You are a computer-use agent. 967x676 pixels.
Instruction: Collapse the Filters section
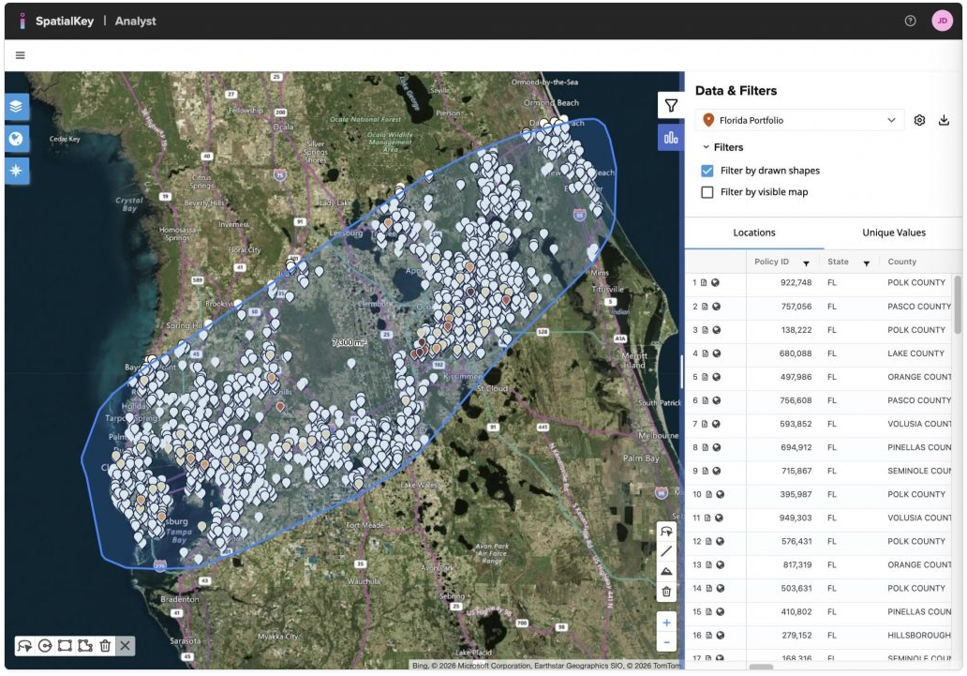pos(707,147)
